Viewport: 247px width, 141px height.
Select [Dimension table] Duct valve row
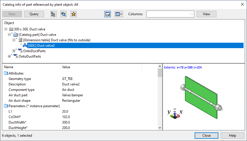point(57,40)
